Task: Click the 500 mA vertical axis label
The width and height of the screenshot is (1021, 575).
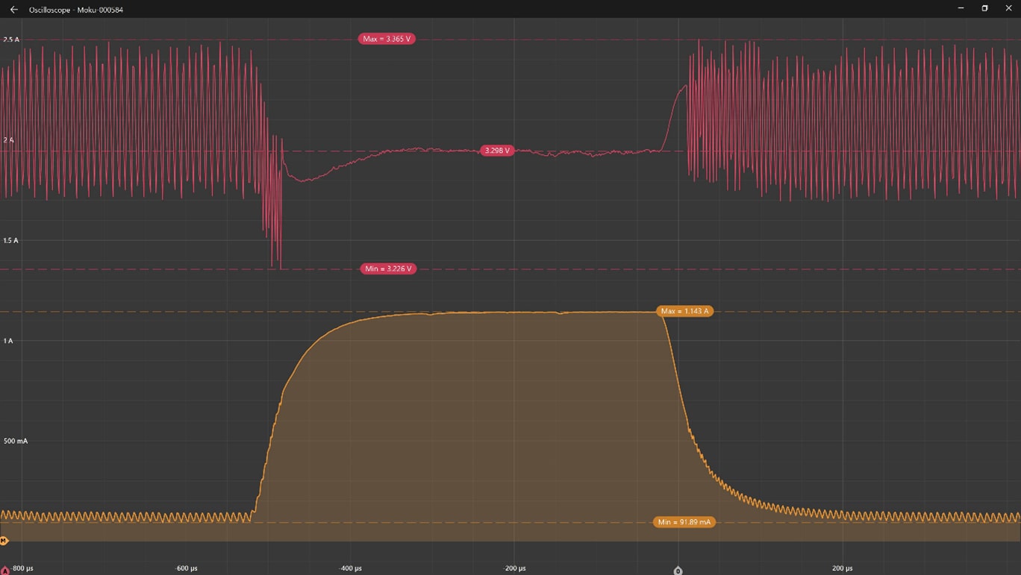Action: pos(16,442)
